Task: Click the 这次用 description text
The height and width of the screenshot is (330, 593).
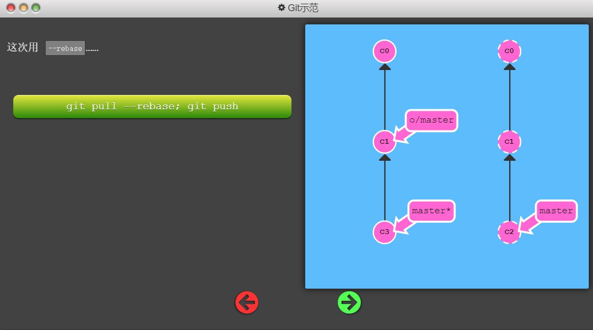Action: tap(22, 47)
